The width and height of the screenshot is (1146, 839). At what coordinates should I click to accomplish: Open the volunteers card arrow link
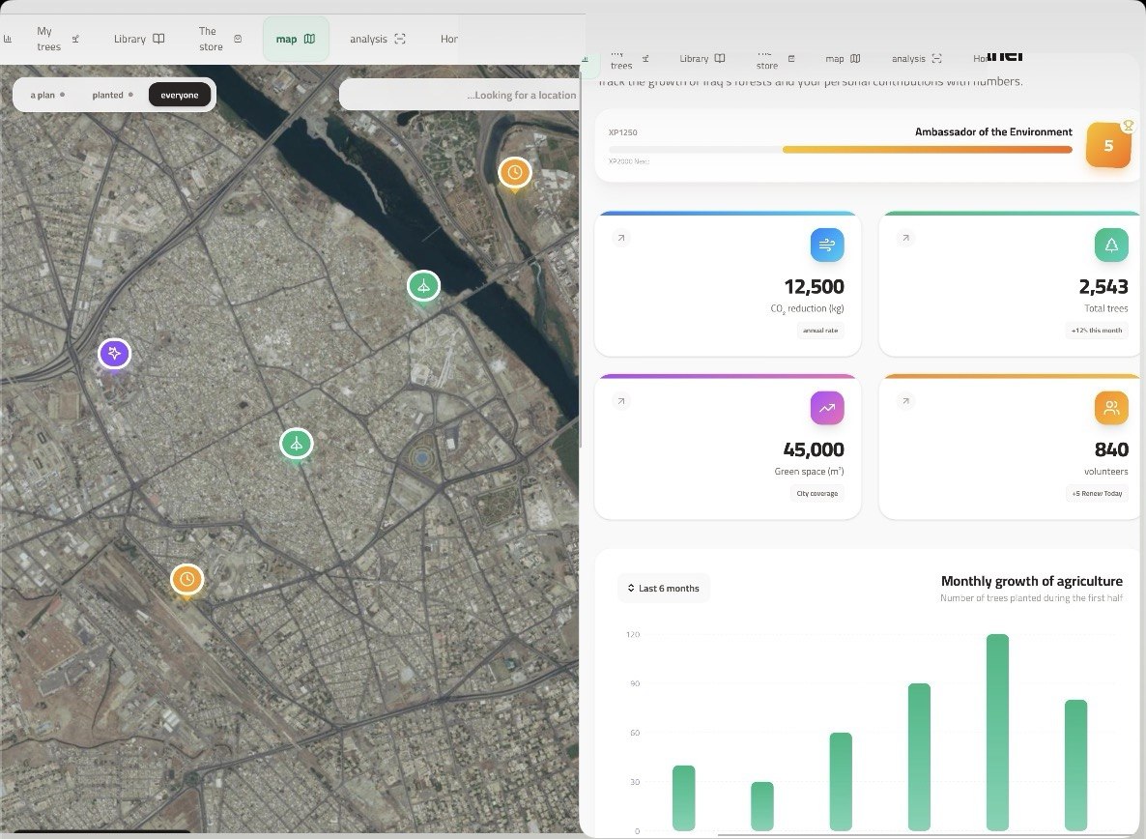tap(904, 401)
